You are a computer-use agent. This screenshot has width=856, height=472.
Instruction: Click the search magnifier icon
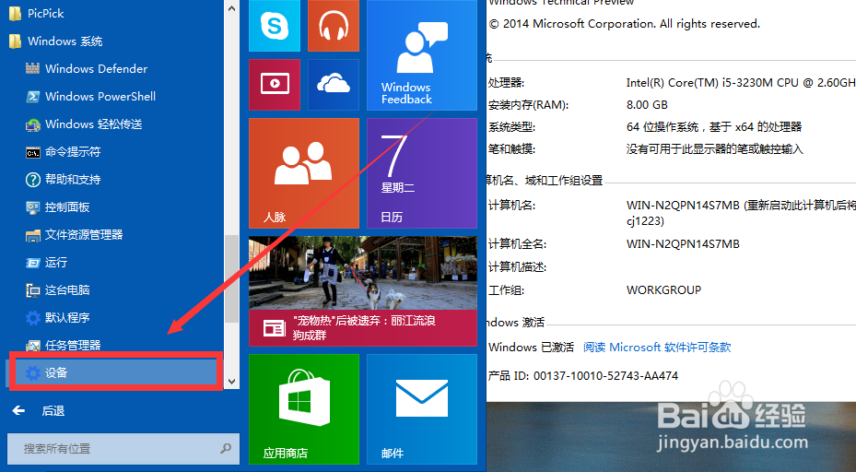coord(226,449)
